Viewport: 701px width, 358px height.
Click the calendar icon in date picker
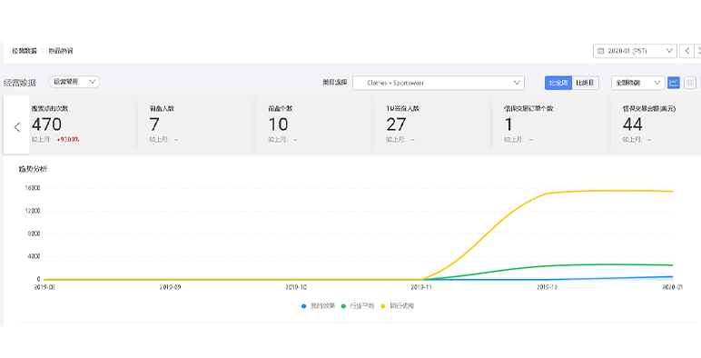pos(600,51)
